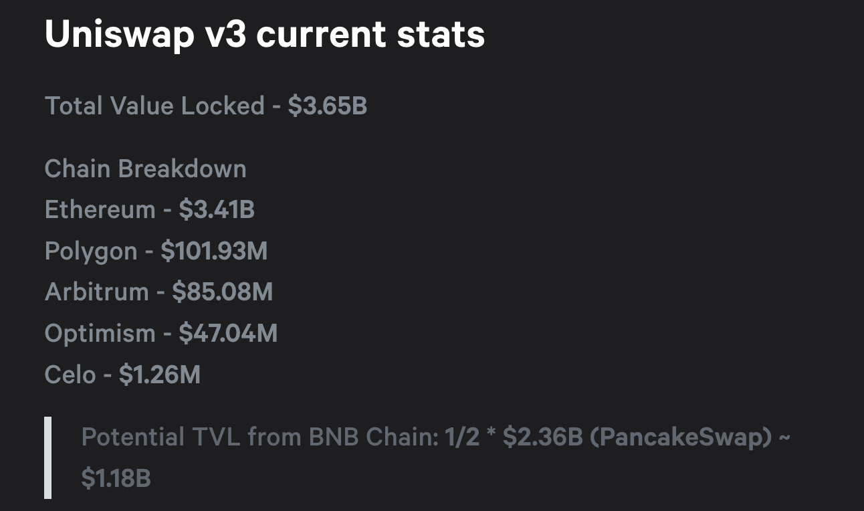The image size is (864, 511).
Task: Select the $101.93M Polygon value
Action: coord(214,251)
